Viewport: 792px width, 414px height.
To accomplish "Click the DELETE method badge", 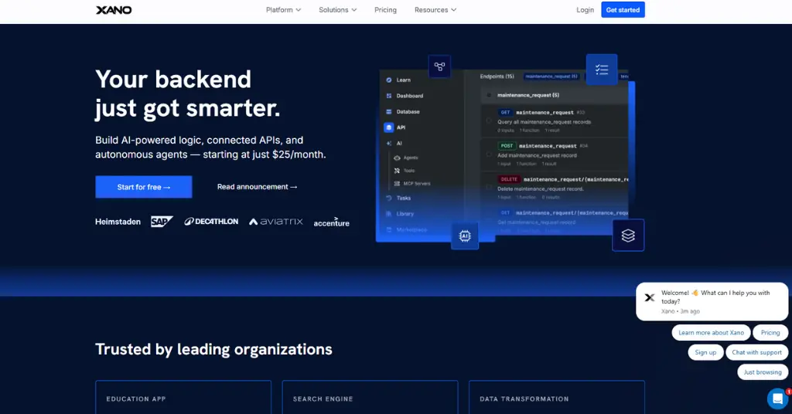I will 509,179.
